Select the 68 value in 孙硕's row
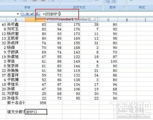 [x=108, y=89]
